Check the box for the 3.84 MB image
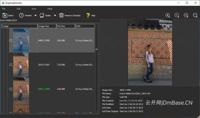The image size is (200, 118). coord(11,89)
